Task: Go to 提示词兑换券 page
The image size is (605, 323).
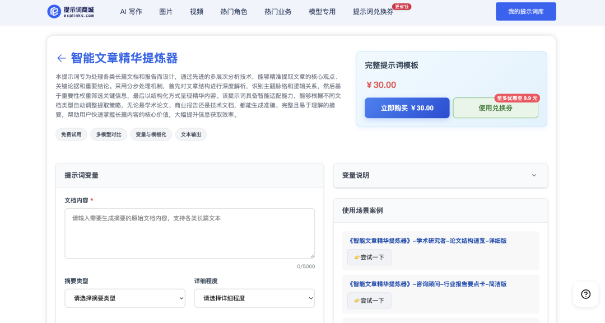Action: pyautogui.click(x=373, y=12)
